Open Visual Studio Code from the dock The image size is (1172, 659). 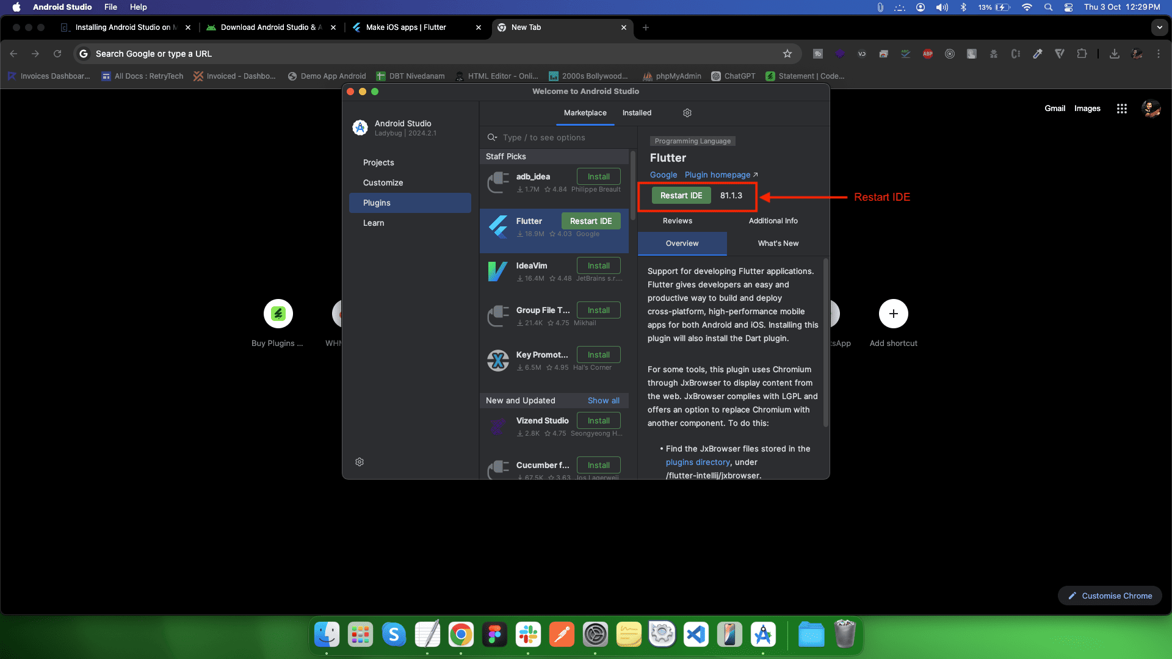pyautogui.click(x=696, y=635)
